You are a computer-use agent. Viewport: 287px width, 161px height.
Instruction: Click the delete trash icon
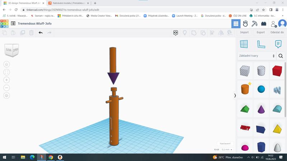coord(32,33)
